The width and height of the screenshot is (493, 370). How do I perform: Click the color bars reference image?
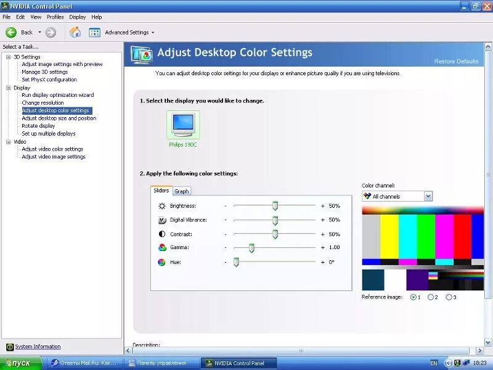(x=423, y=249)
